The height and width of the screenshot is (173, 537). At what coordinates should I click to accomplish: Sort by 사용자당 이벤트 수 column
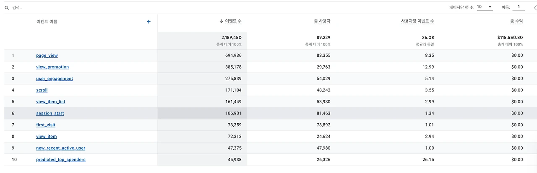[x=417, y=21]
